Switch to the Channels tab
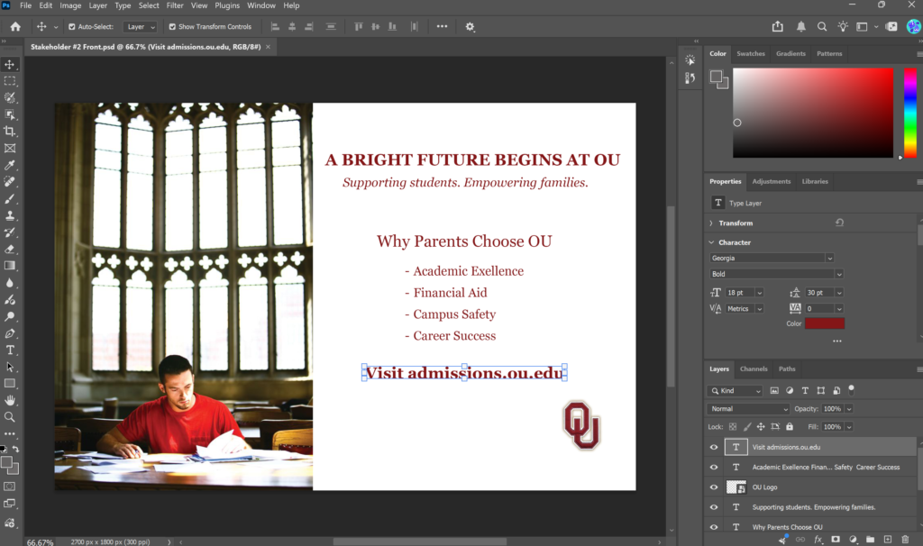 (x=754, y=369)
